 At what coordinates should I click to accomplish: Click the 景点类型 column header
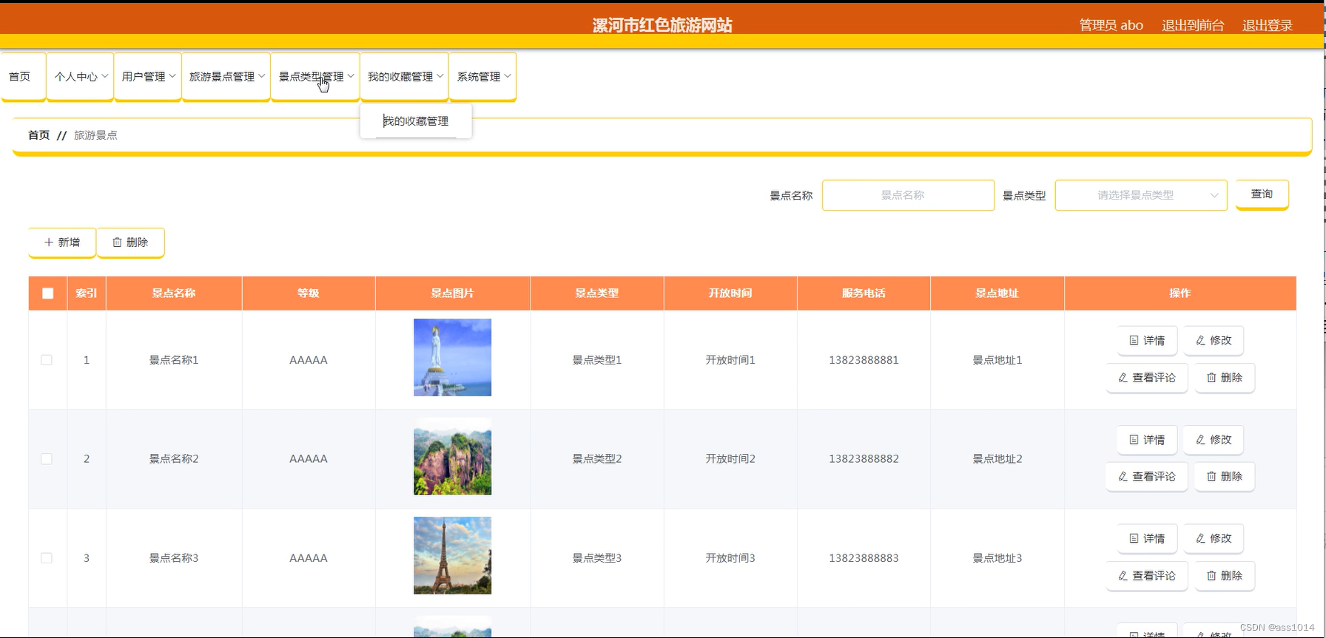[x=597, y=293]
